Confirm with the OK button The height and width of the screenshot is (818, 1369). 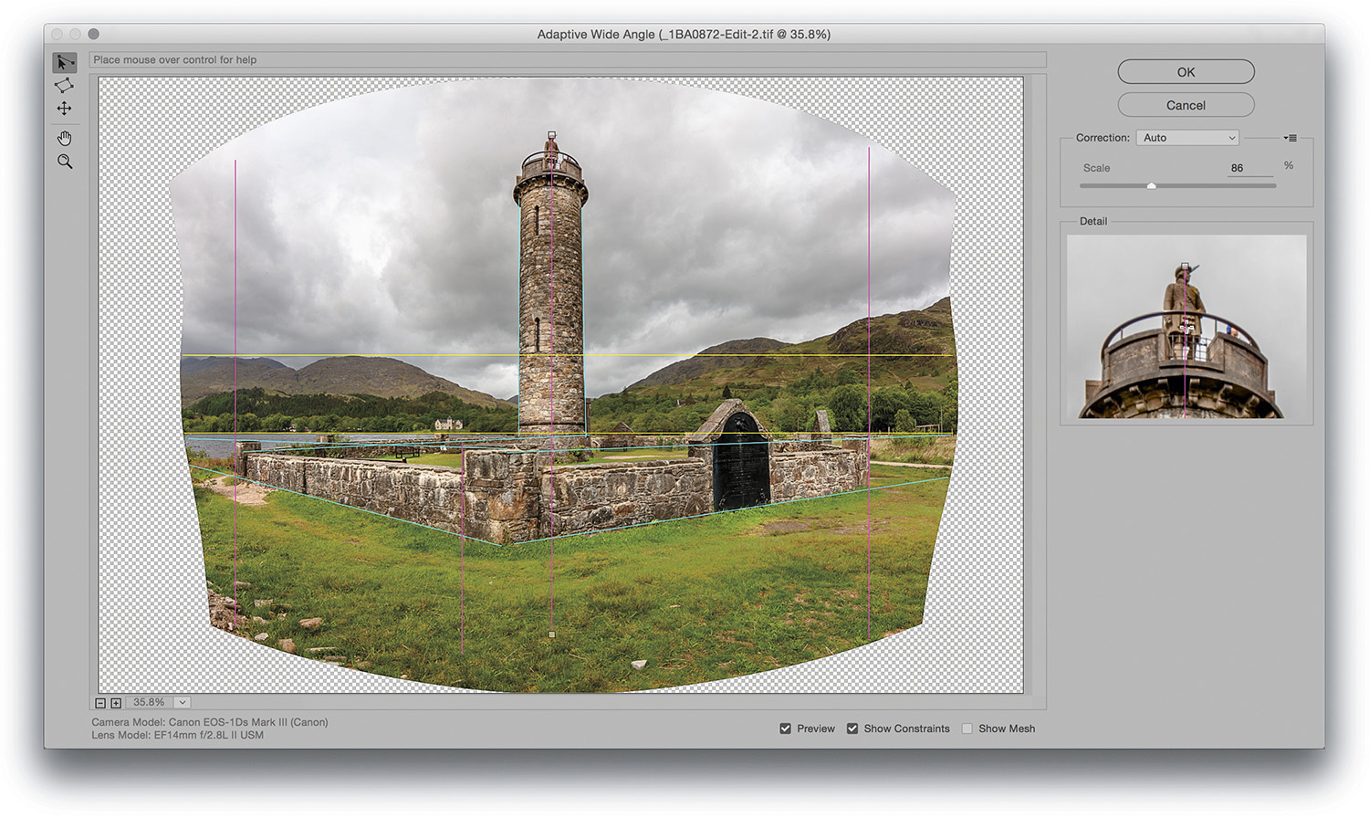[1186, 72]
